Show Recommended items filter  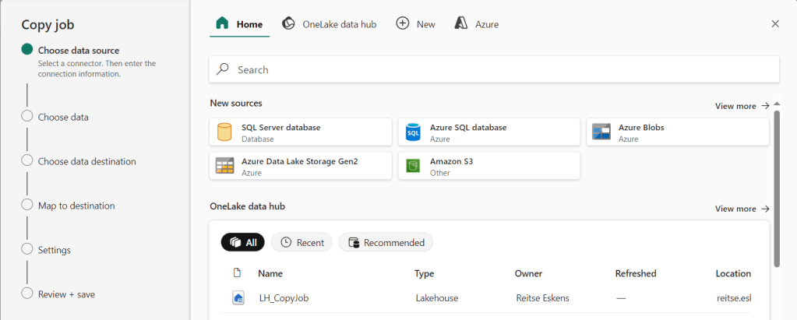386,242
